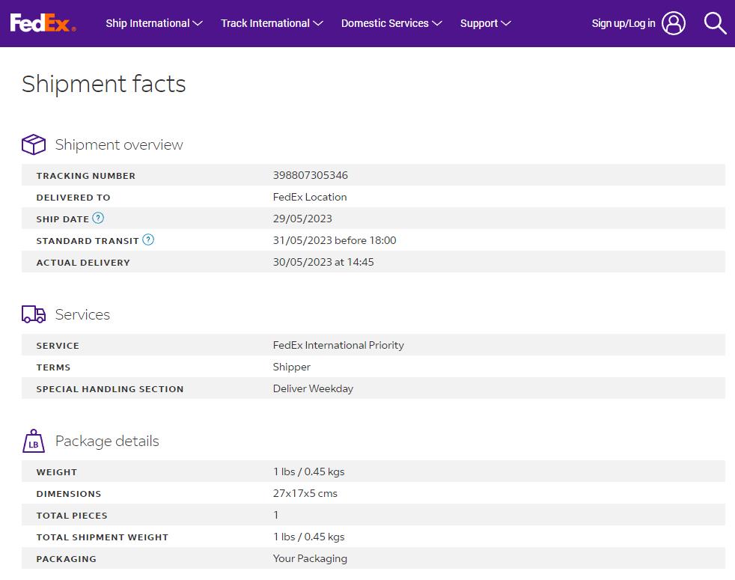
Task: Click the Package details heading text
Action: (x=107, y=441)
